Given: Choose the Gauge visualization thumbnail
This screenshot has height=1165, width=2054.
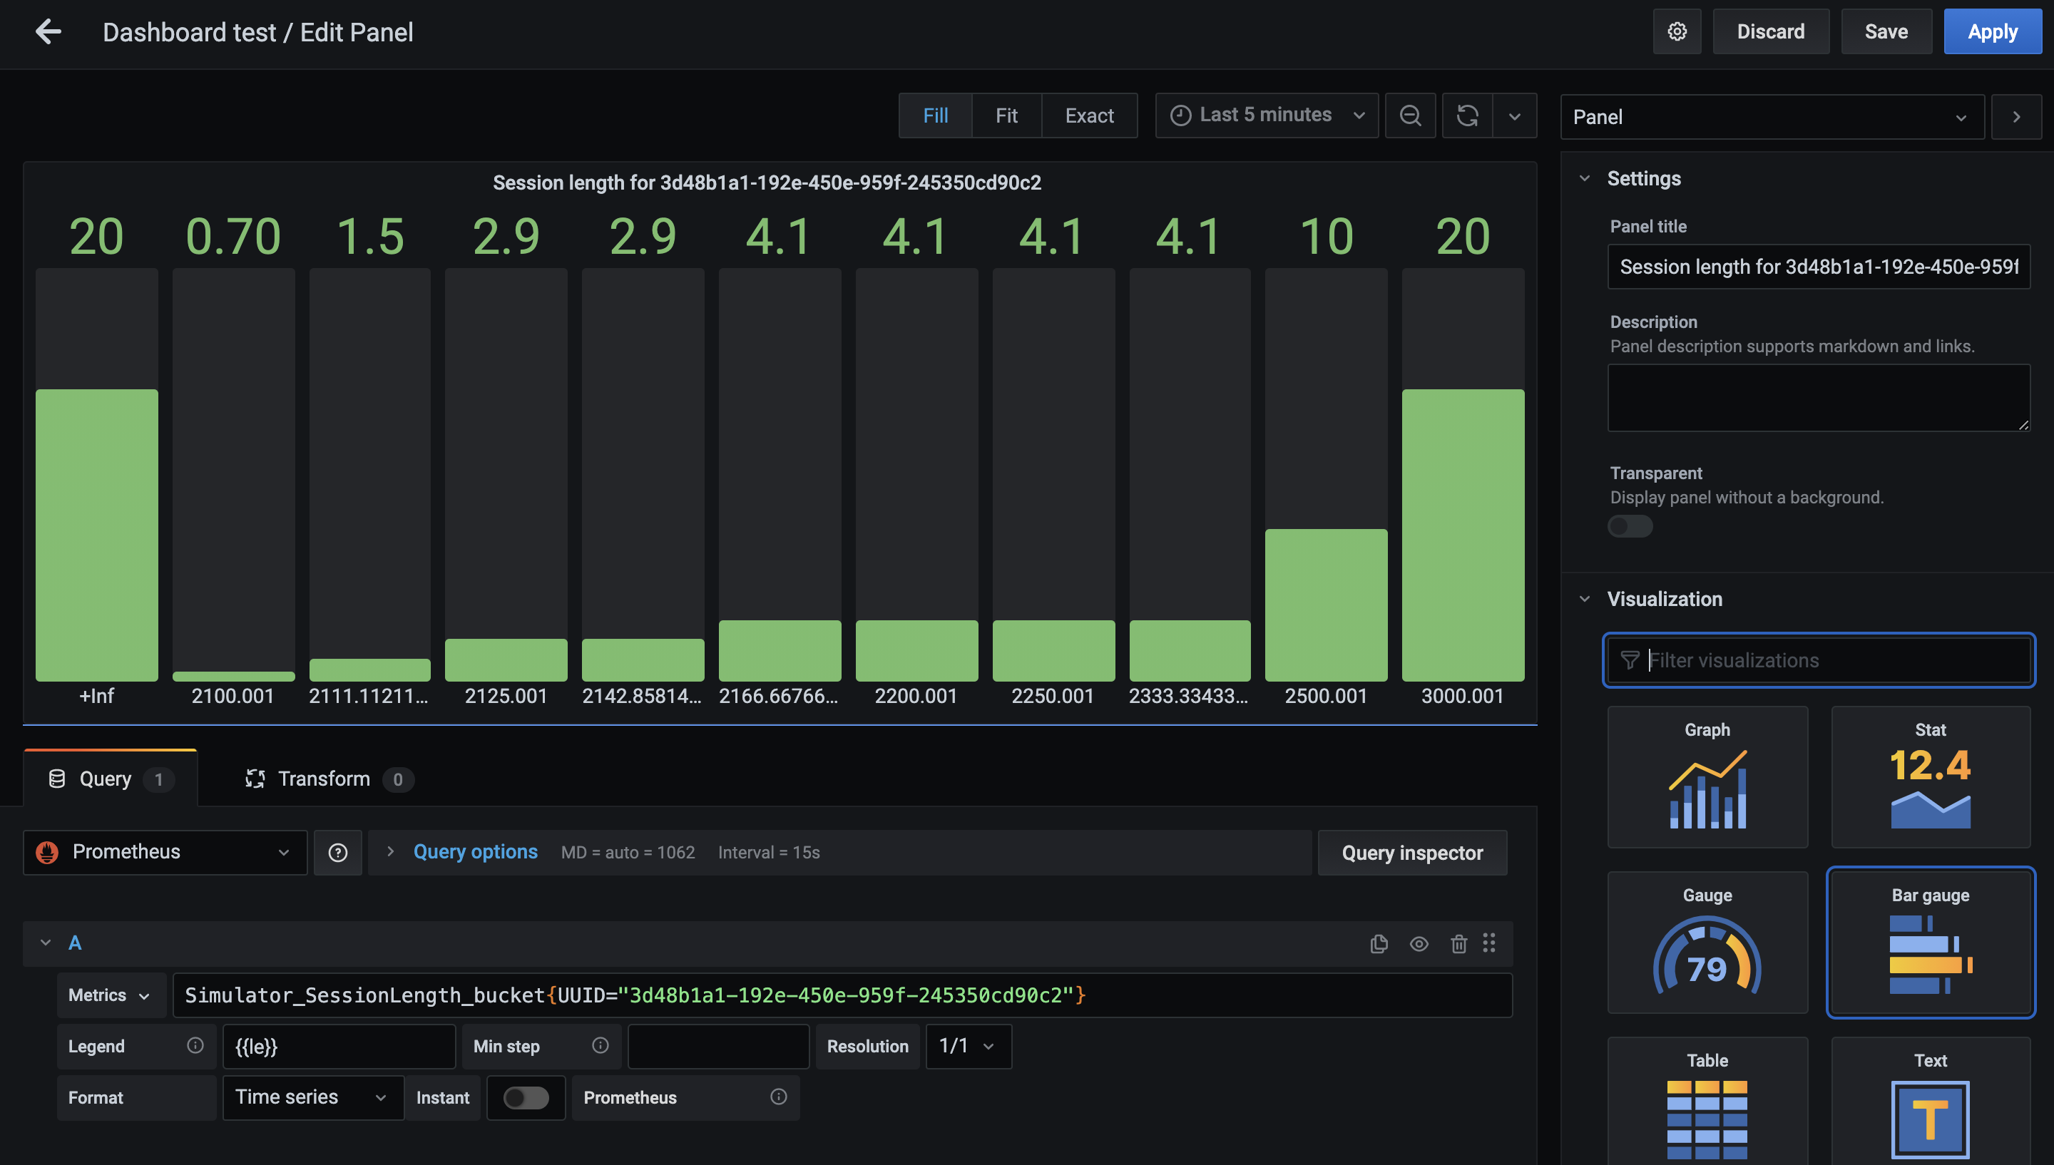Looking at the screenshot, I should tap(1707, 942).
